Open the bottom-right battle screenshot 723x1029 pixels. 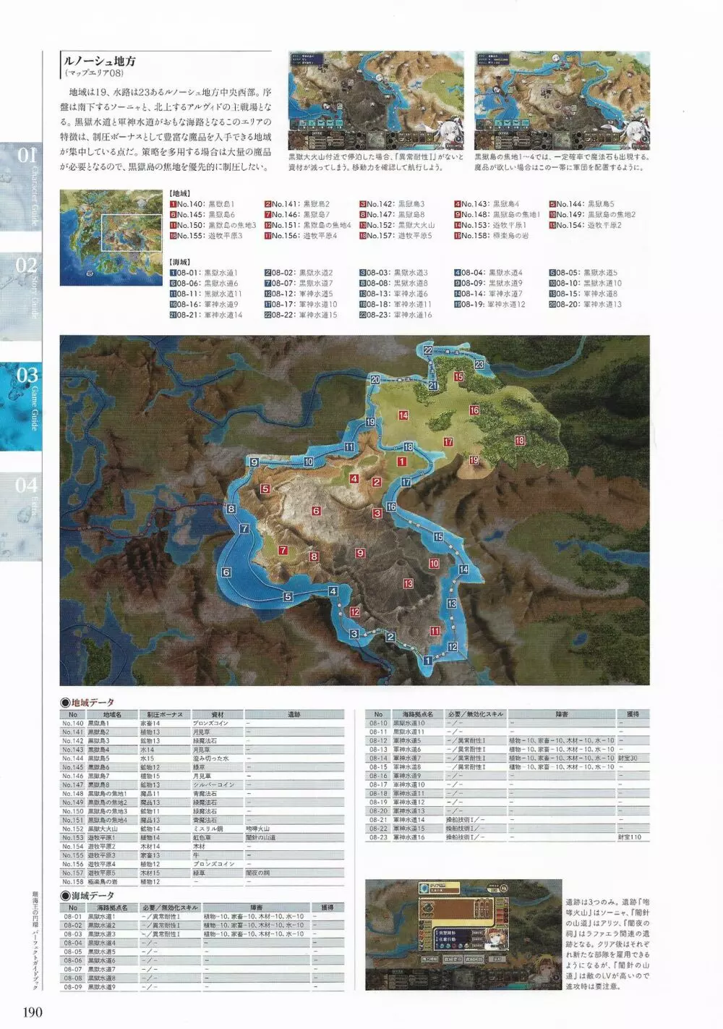463,934
